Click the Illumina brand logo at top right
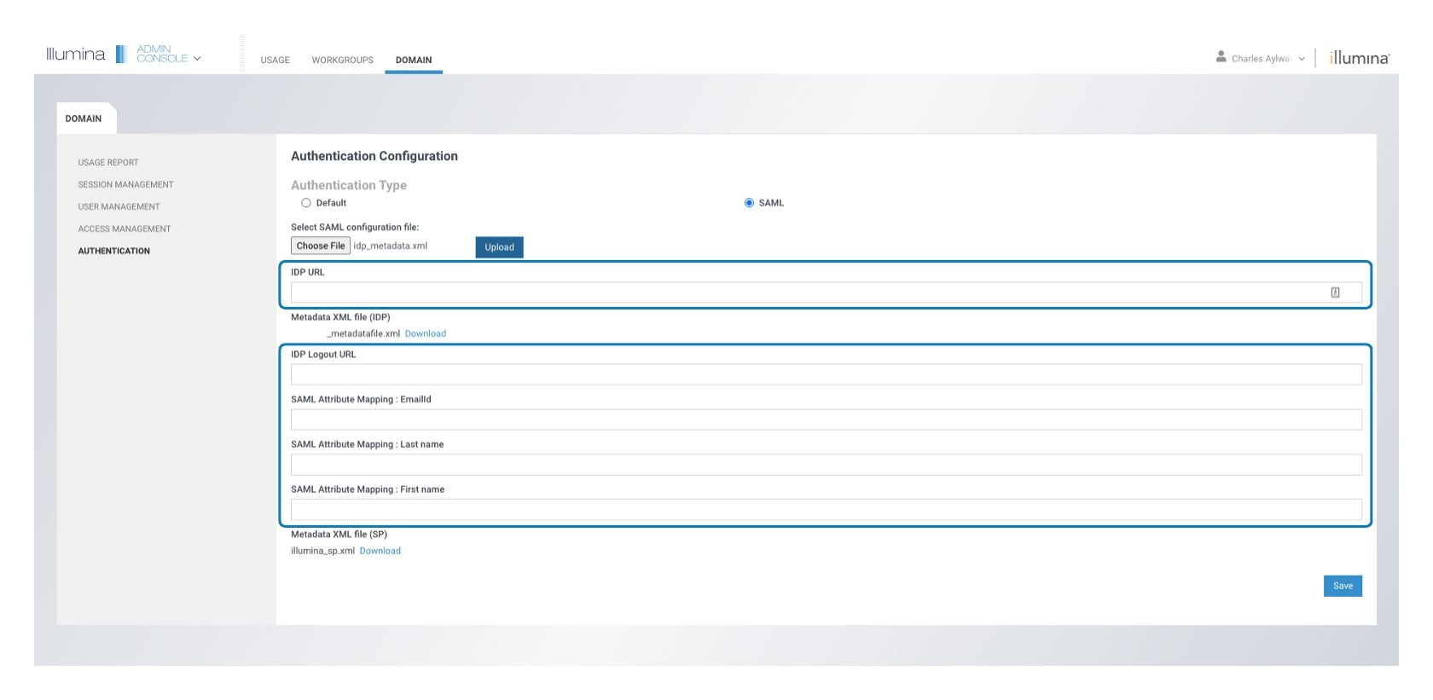Viewport: 1433px width, 700px height. click(1360, 58)
